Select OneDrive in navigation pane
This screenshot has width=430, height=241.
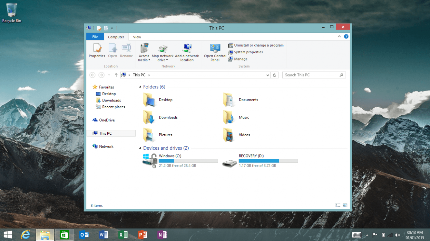click(x=103, y=120)
